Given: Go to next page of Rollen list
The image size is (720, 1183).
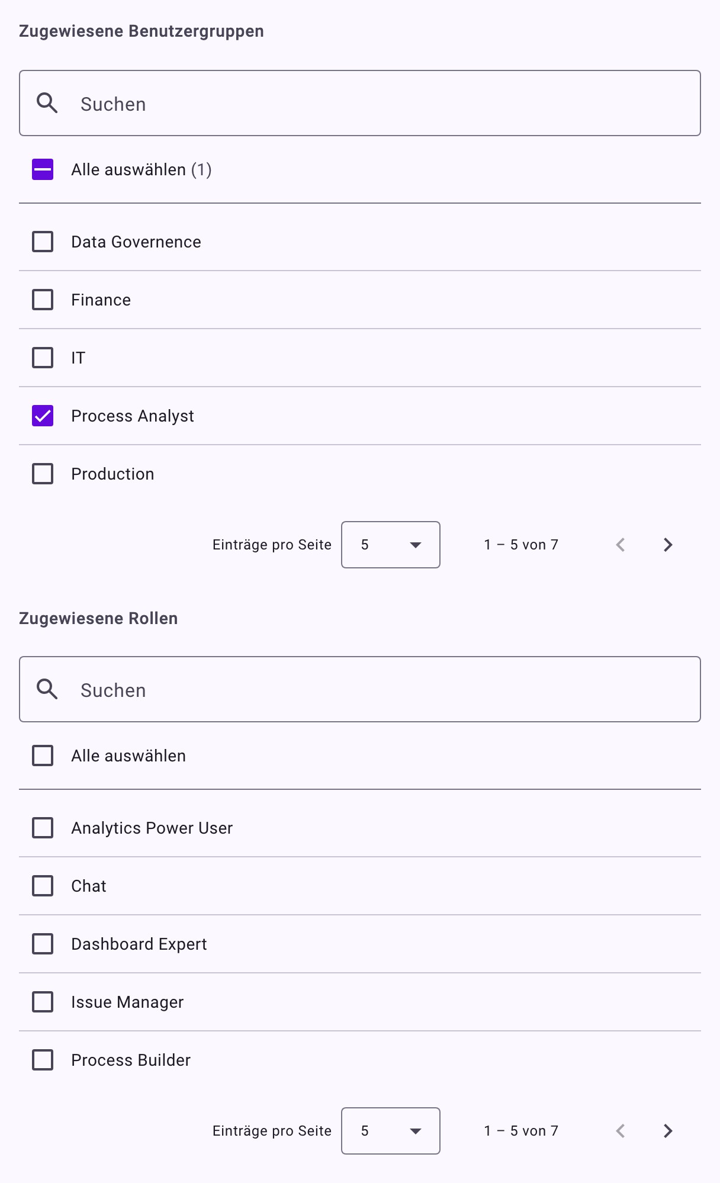Looking at the screenshot, I should pyautogui.click(x=668, y=1131).
